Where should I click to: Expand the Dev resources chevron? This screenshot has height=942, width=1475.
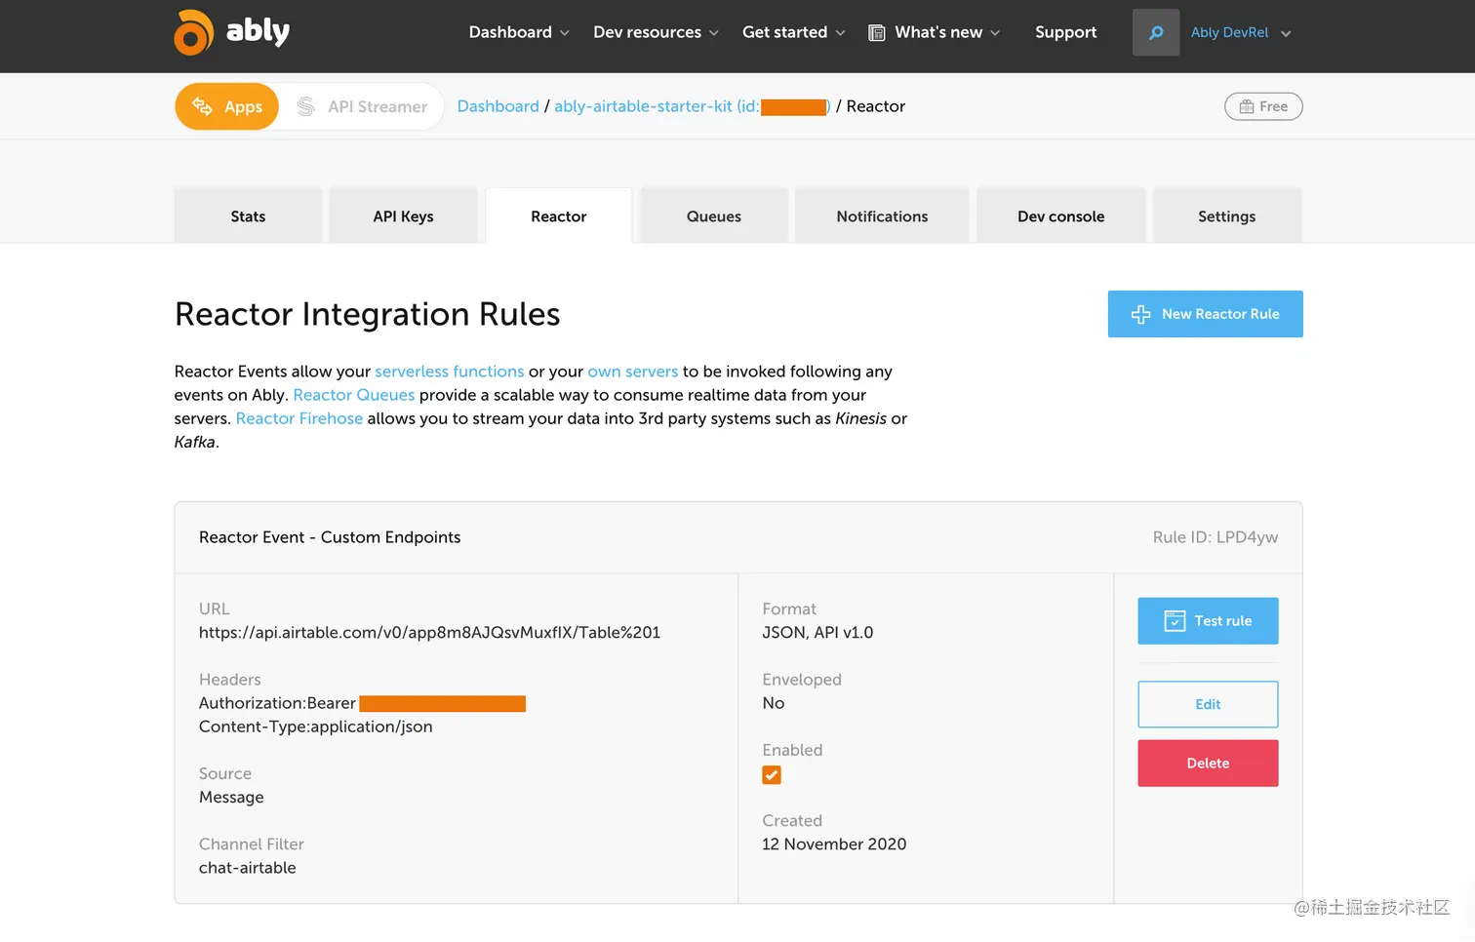pos(714,33)
